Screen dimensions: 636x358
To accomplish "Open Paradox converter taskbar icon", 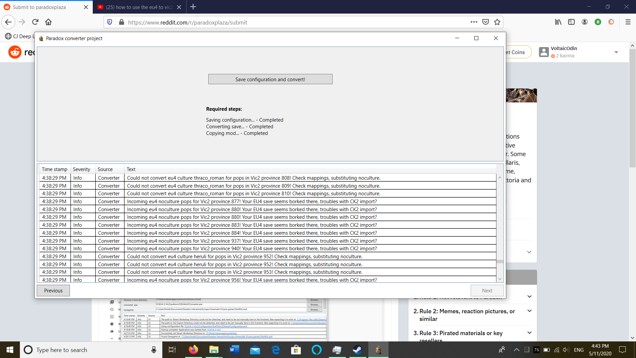I will (x=378, y=350).
